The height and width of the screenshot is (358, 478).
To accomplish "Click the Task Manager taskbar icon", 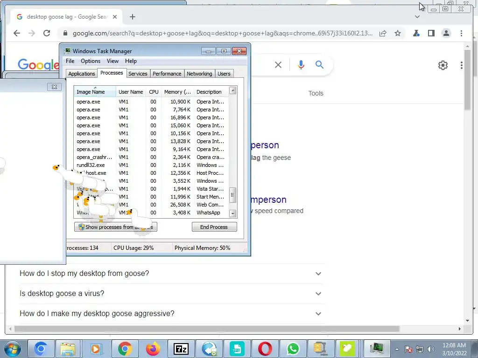I will pyautogui.click(x=377, y=349).
